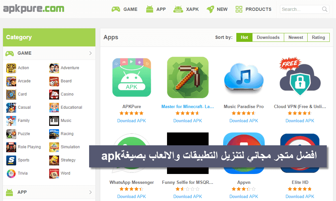Open the Sports category icon
The width and height of the screenshot is (336, 201).
tap(11, 160)
